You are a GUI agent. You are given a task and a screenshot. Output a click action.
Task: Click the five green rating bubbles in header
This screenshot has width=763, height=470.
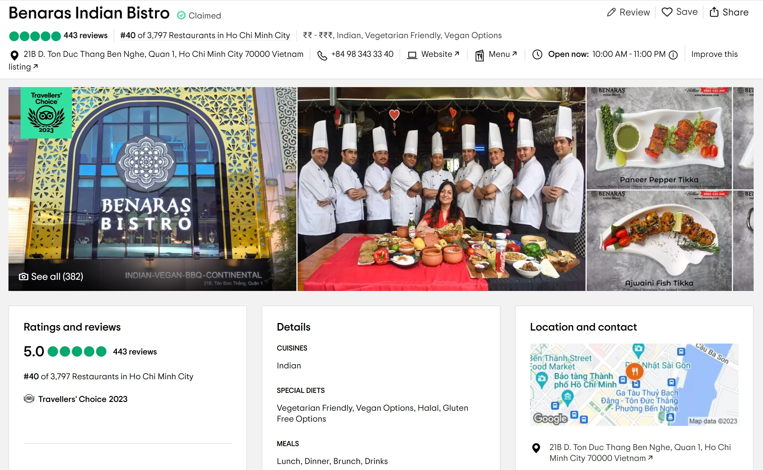pyautogui.click(x=35, y=36)
